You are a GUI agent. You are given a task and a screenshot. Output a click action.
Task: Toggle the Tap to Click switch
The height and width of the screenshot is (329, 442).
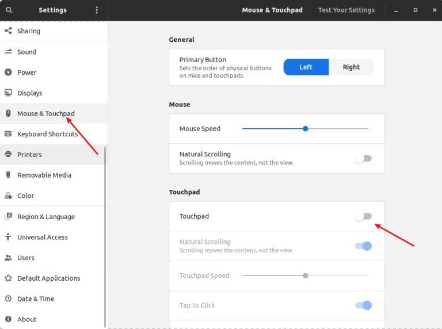[x=363, y=305]
